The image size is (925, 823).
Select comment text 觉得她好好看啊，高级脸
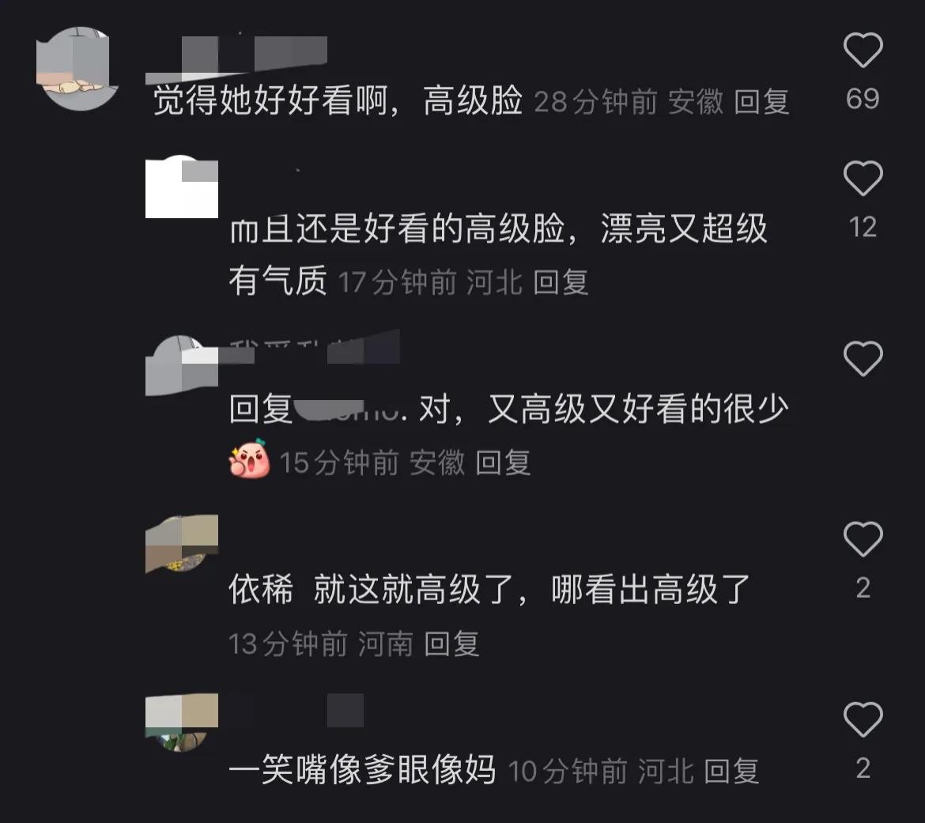click(338, 100)
